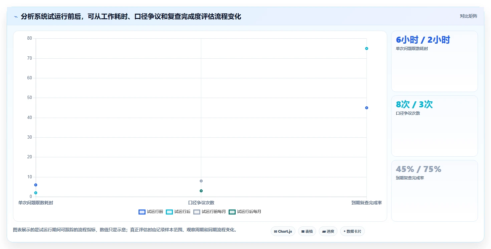This screenshot has width=491, height=249.
Task: Select the 进度 pill tag
Action: (x=328, y=231)
